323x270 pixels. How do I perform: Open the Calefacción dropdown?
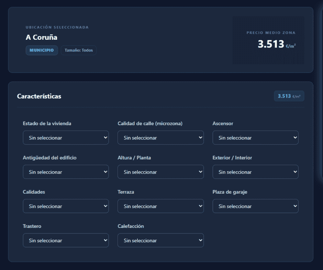(160, 241)
